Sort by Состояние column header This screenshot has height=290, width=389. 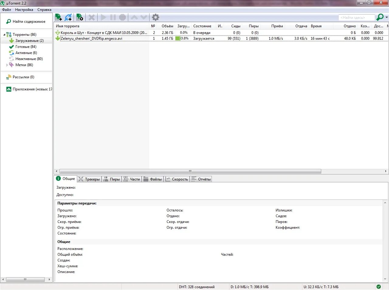[204, 26]
